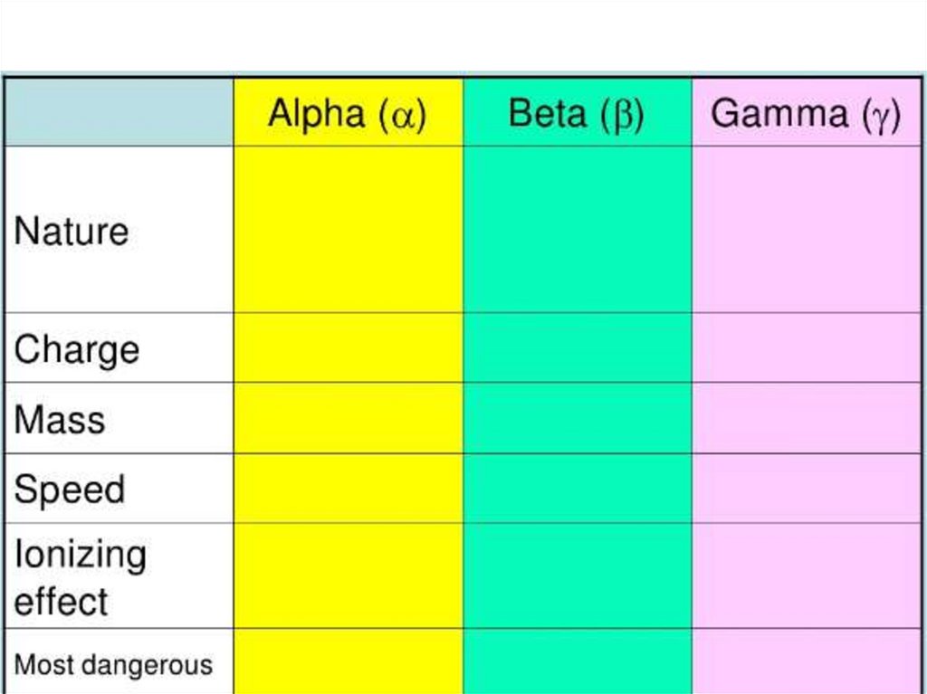Click the Charge row label
Screen dimensions: 927x694
(x=77, y=349)
